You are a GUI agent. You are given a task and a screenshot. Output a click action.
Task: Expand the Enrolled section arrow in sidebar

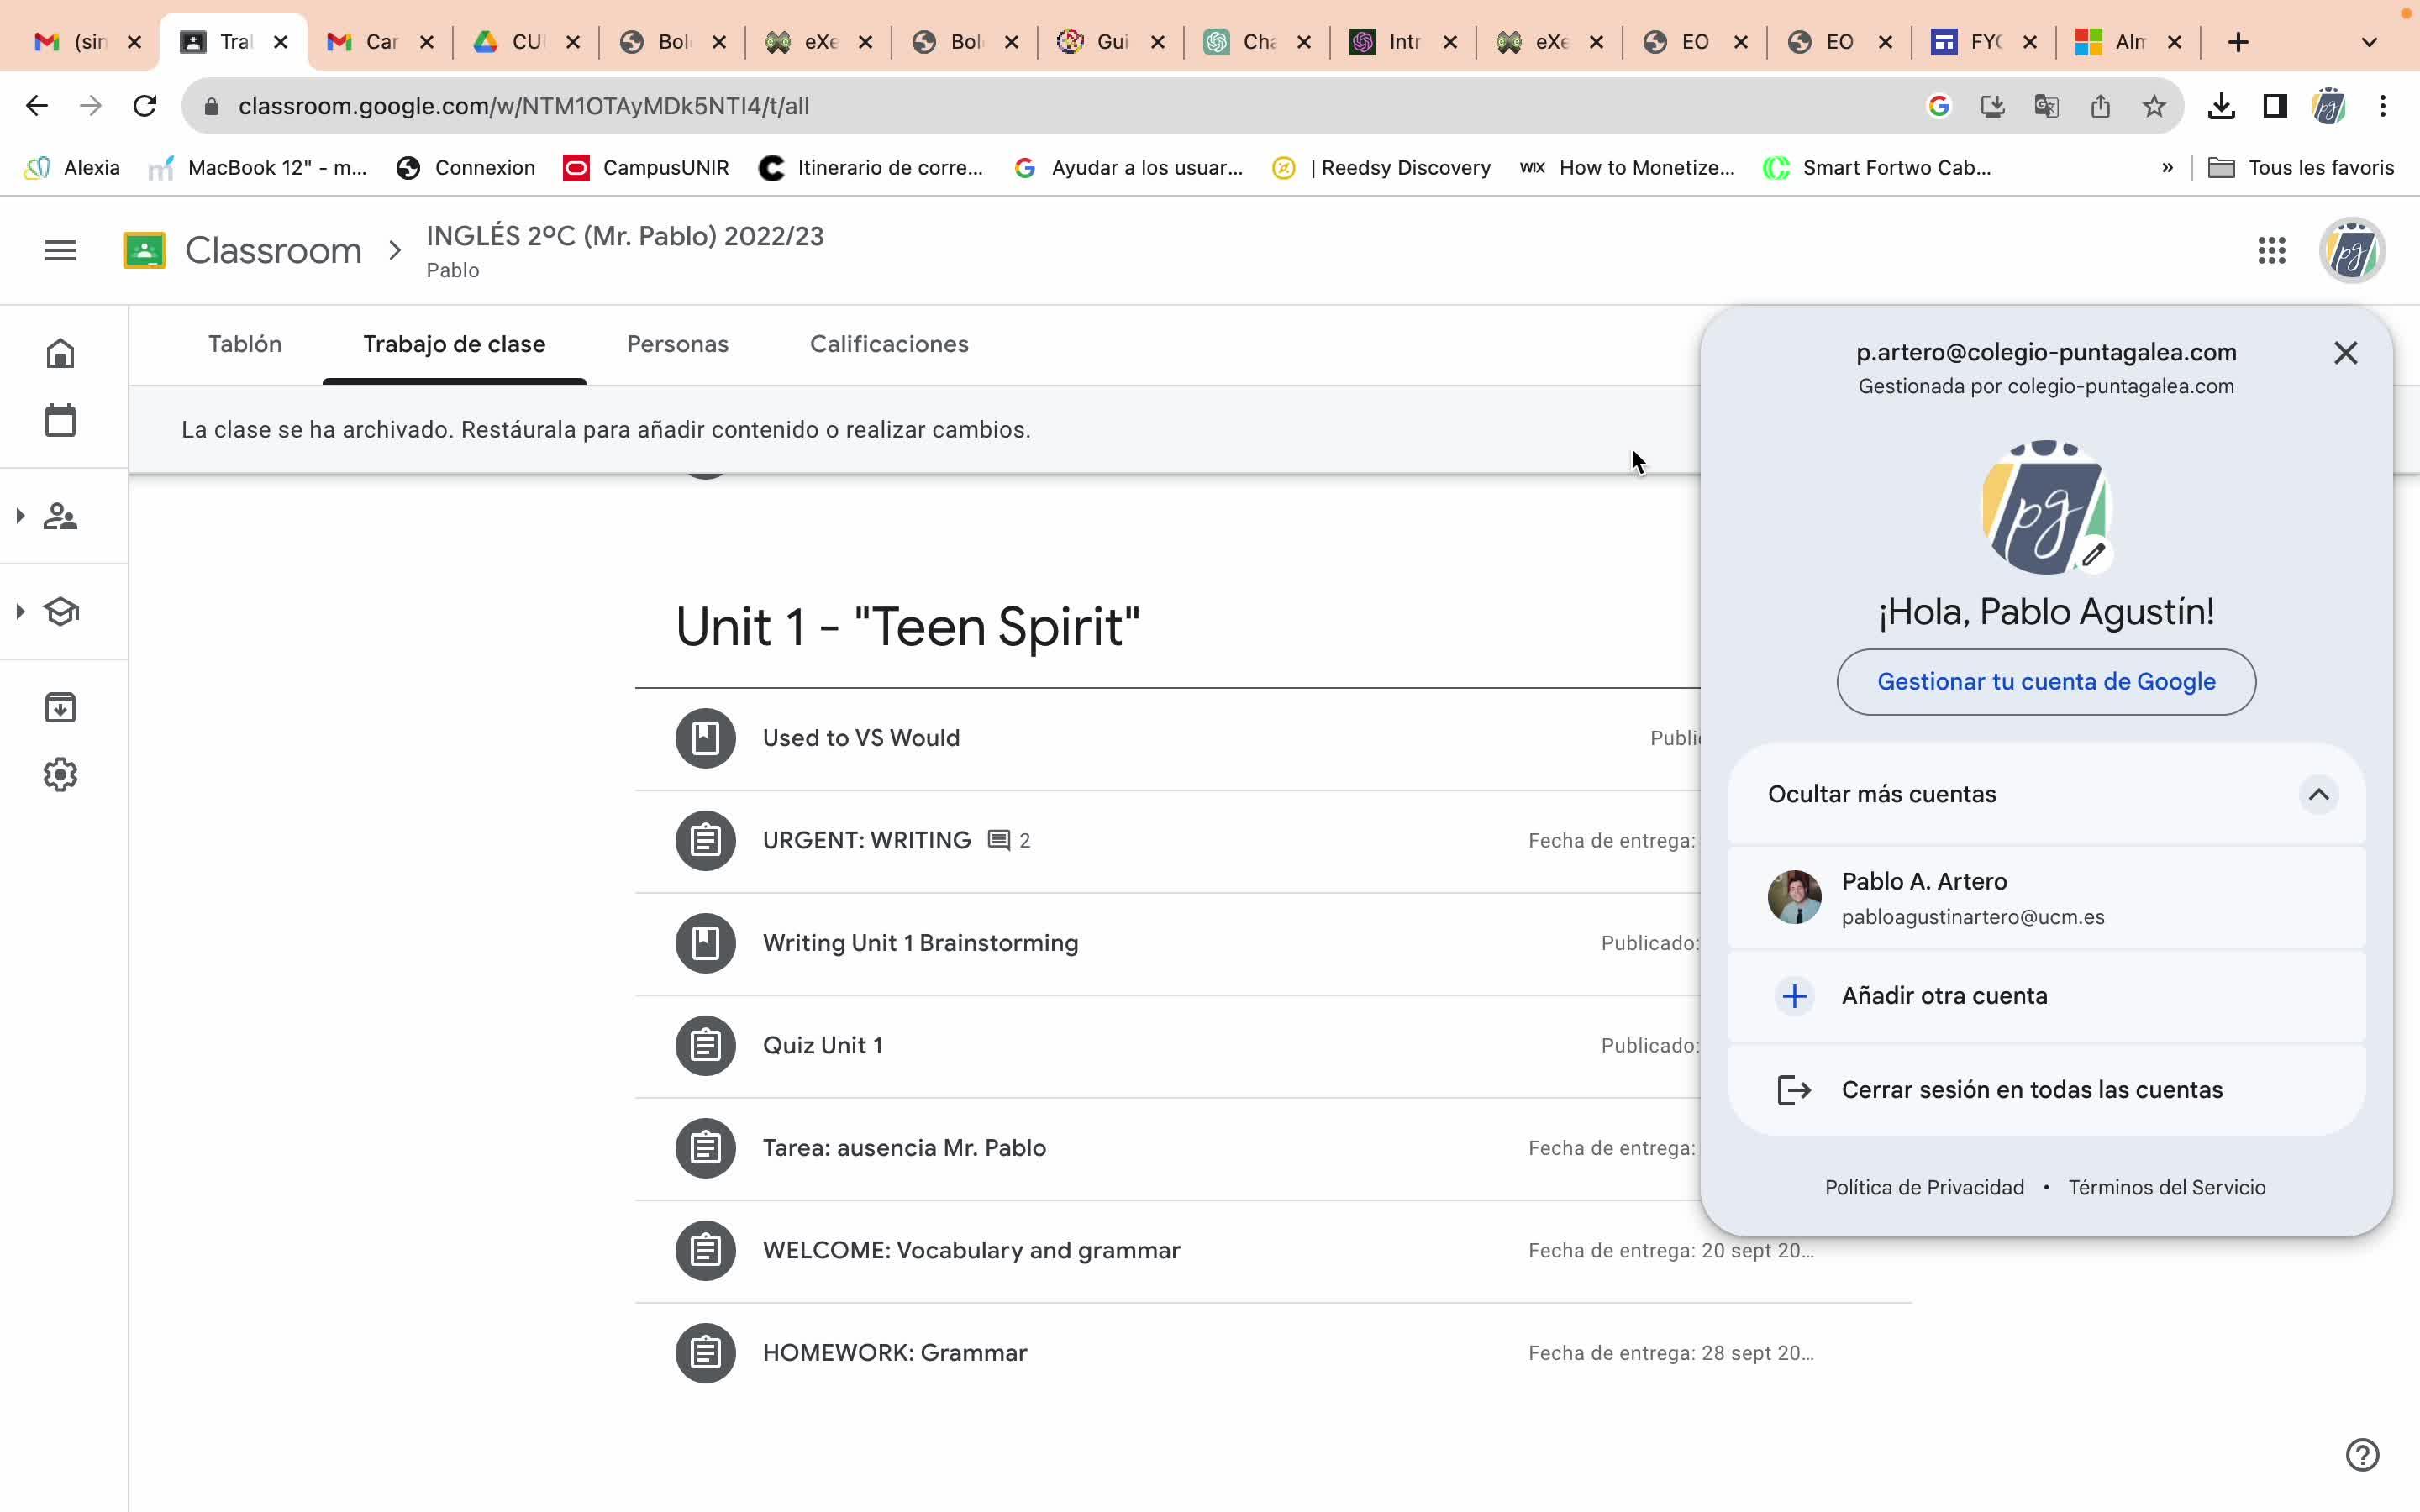(x=20, y=611)
